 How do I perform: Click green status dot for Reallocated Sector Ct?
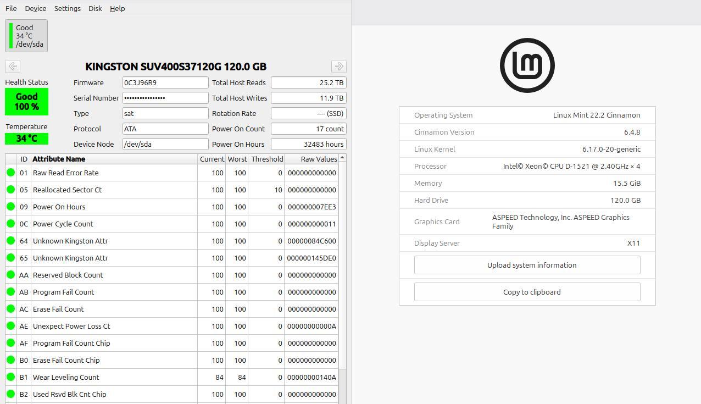10,190
